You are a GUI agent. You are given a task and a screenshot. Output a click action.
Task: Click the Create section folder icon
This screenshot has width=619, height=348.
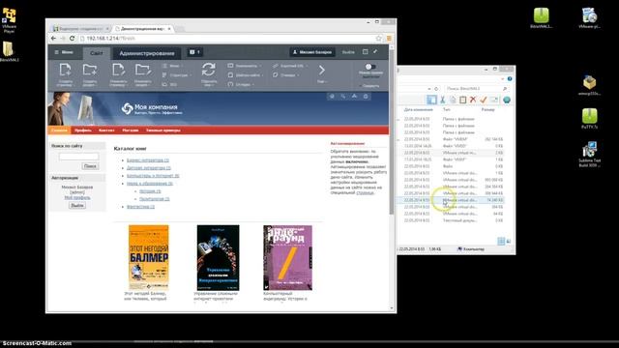click(x=90, y=70)
